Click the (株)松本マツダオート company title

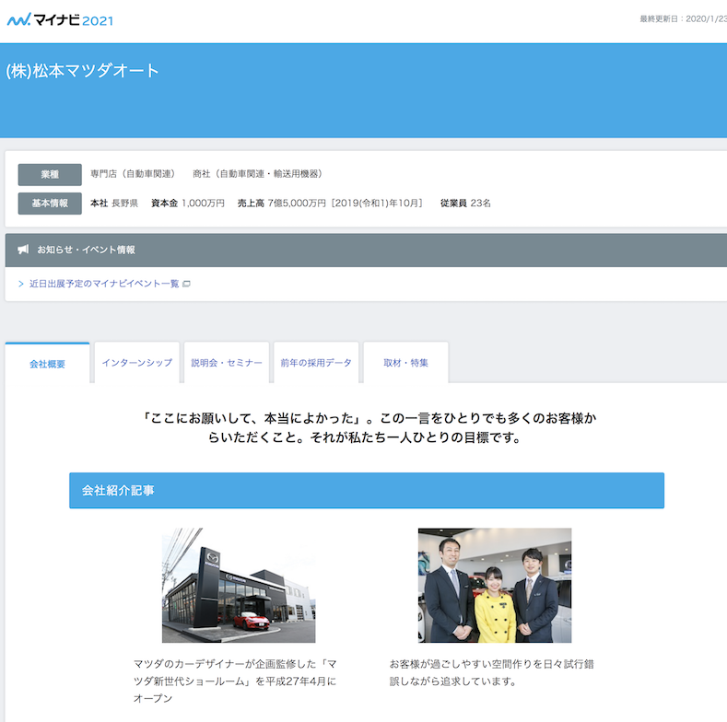coord(83,70)
